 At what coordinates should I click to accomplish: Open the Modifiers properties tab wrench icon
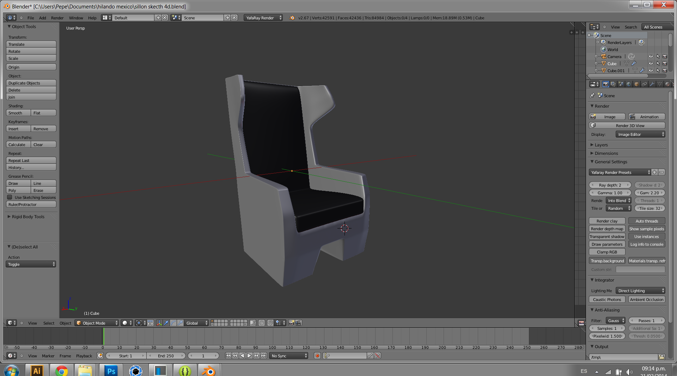(652, 84)
